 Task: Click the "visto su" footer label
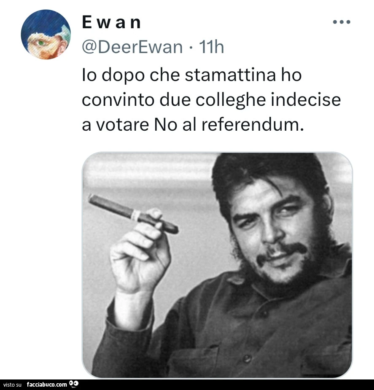[12, 385]
